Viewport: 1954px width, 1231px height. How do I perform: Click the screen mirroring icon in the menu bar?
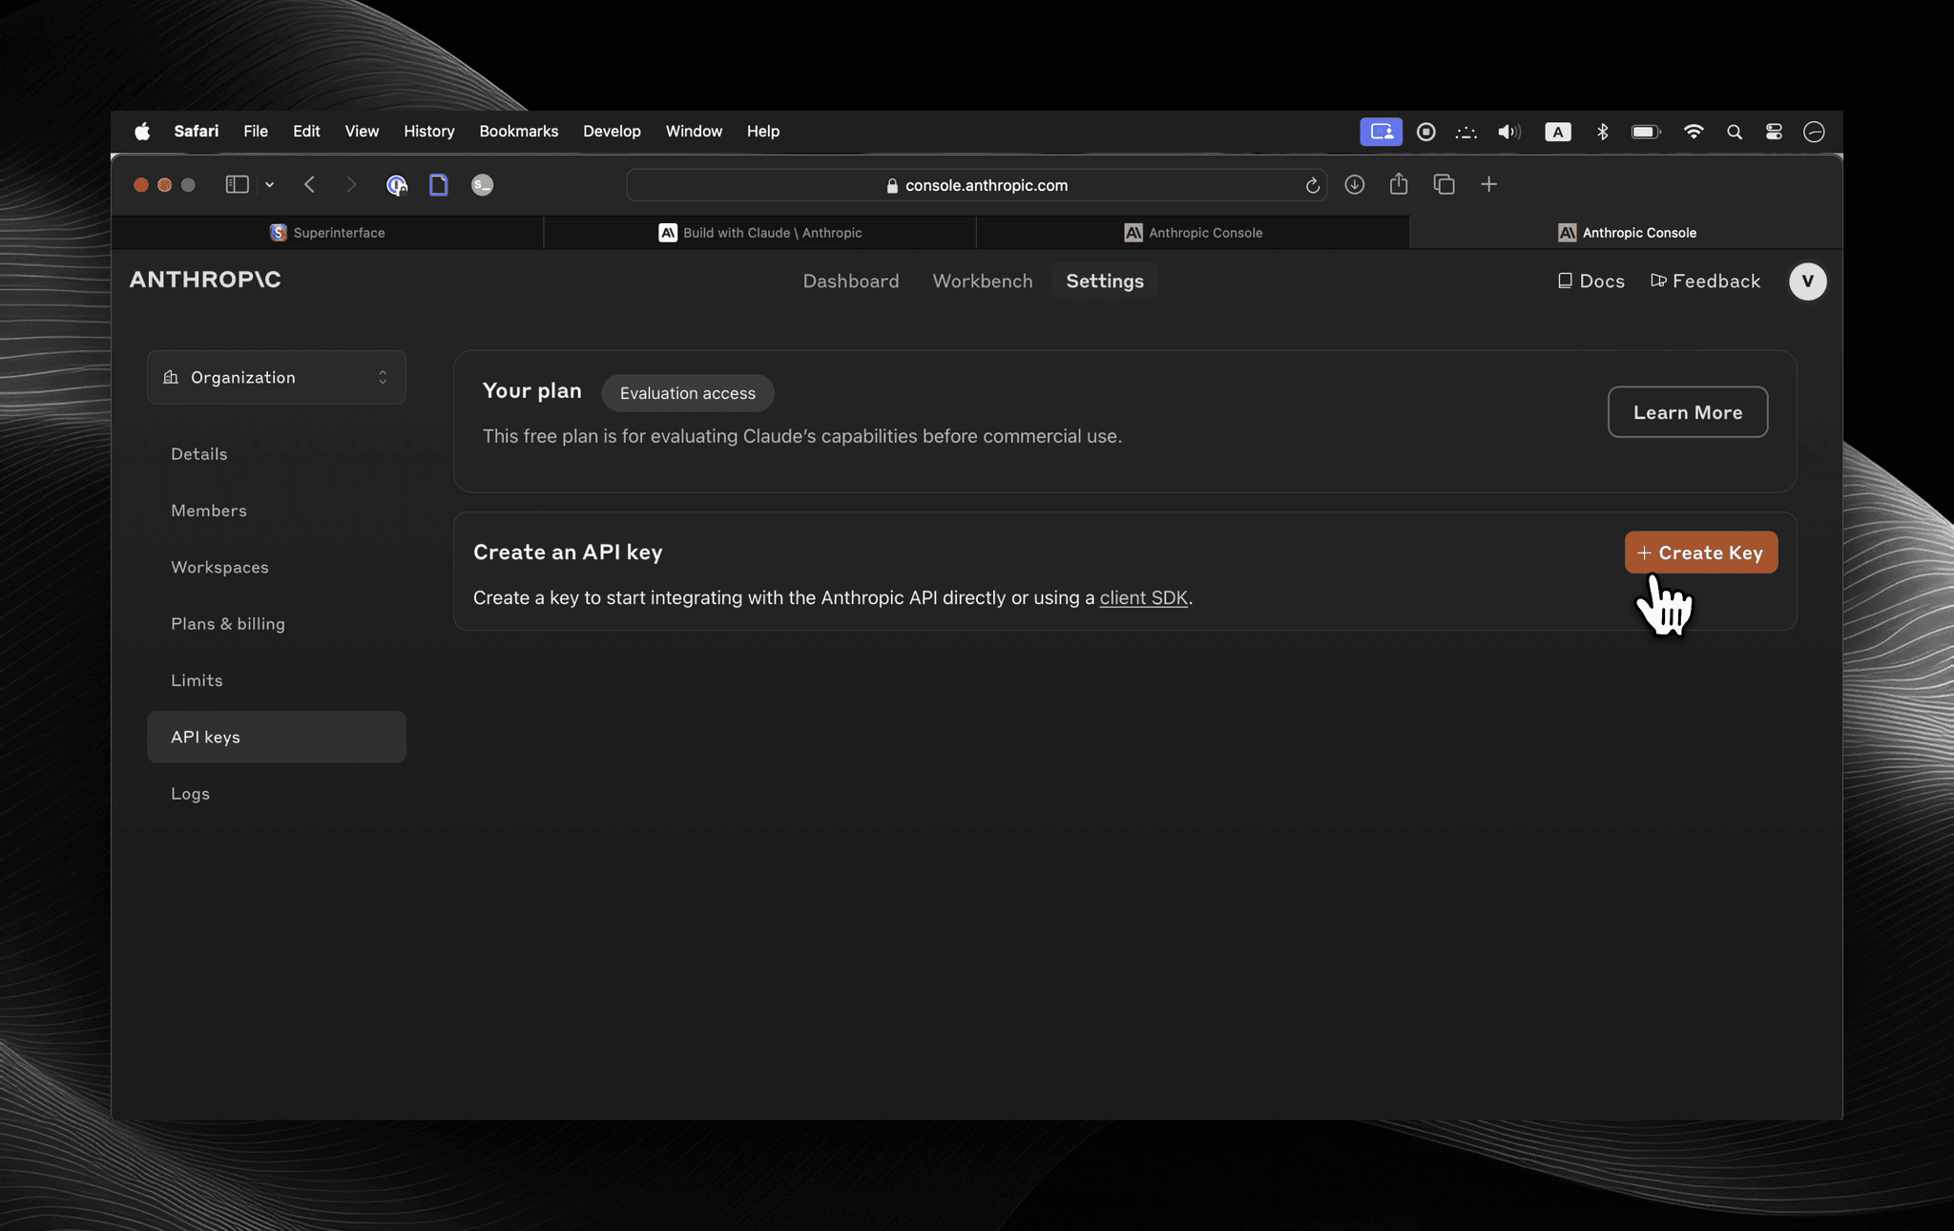coord(1381,132)
